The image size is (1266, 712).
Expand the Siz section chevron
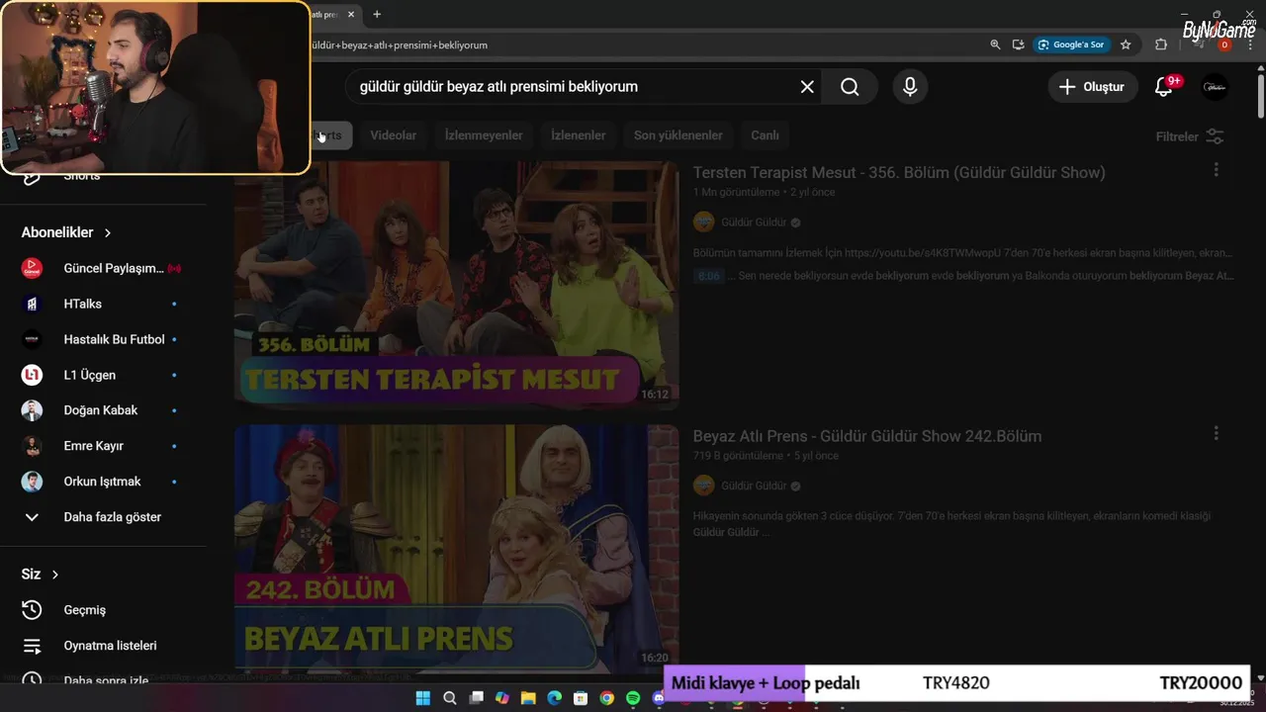[55, 575]
